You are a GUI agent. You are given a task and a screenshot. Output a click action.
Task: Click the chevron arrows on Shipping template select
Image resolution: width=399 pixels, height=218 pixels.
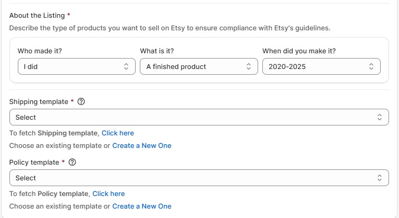coord(380,117)
